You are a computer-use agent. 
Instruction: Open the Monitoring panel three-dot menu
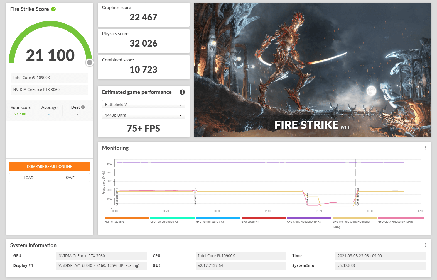coord(426,148)
